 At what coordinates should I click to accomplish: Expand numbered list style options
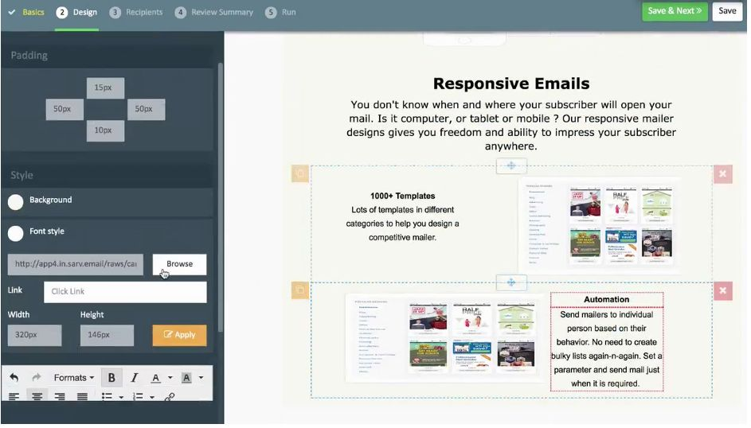(x=152, y=398)
